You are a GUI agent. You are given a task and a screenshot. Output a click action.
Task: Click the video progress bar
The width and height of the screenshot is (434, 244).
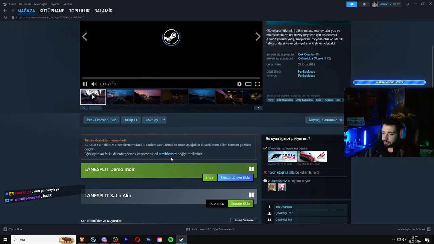pos(171,78)
